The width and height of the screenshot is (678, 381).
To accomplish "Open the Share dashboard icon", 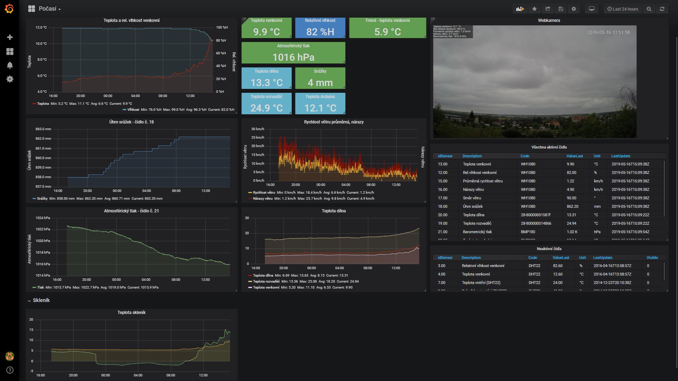I will coord(548,9).
